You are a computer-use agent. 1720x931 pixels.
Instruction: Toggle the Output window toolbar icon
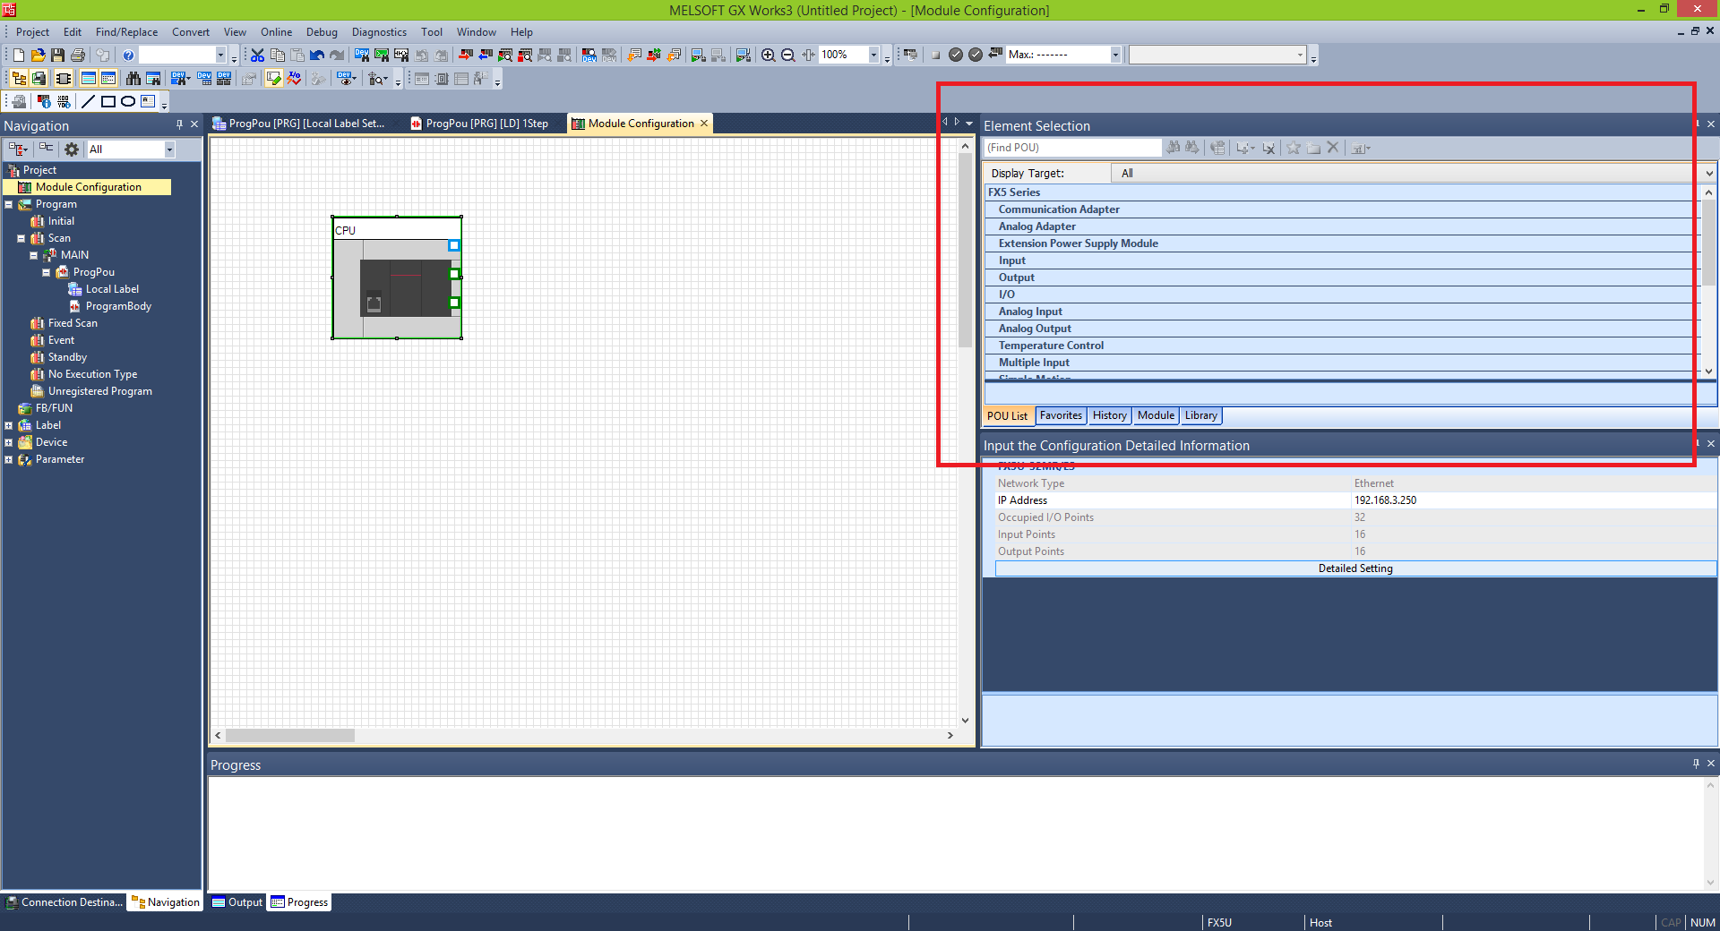(88, 78)
